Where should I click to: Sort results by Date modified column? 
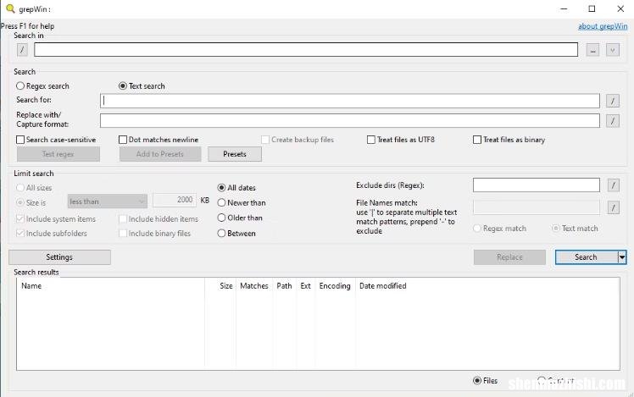point(382,286)
